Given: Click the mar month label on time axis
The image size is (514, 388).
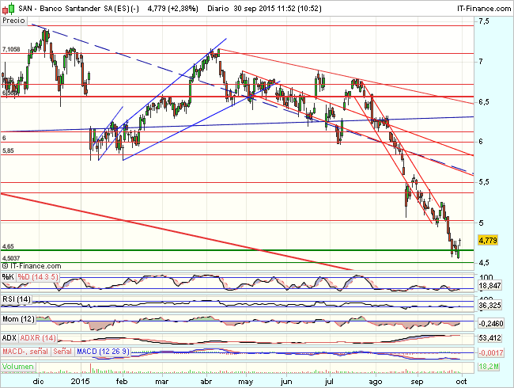Looking at the screenshot, I should [161, 382].
